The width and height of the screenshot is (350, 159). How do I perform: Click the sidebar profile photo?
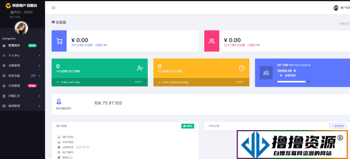pos(21,28)
